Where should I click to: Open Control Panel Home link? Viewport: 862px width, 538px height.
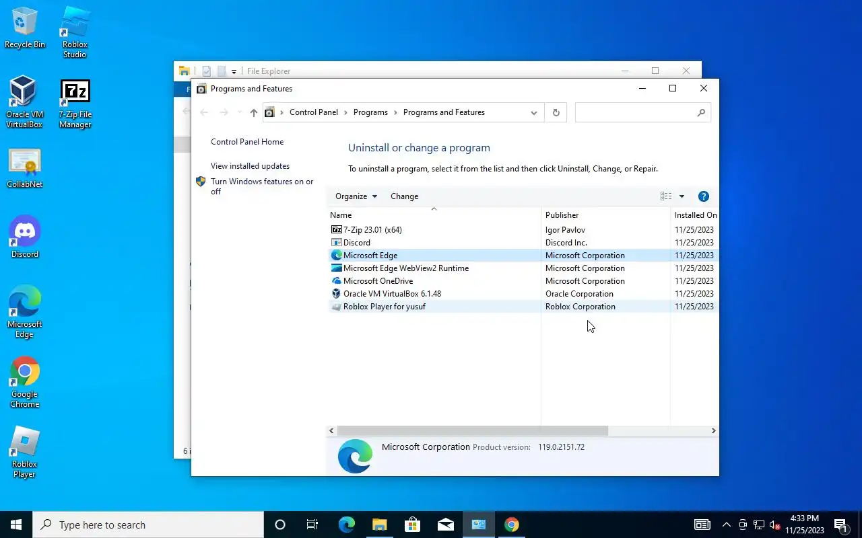247,142
